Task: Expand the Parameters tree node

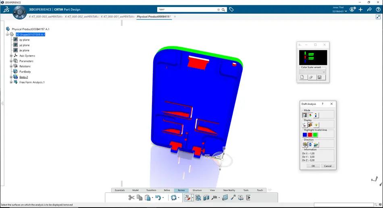Action: tap(11, 61)
